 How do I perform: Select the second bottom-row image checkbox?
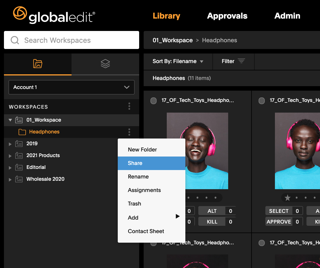coord(262,243)
